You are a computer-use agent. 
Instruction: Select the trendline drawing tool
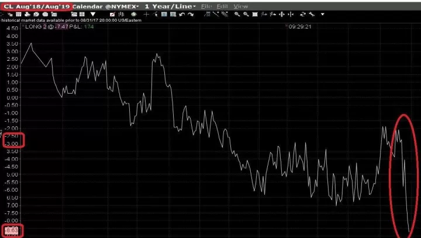(x=216, y=14)
